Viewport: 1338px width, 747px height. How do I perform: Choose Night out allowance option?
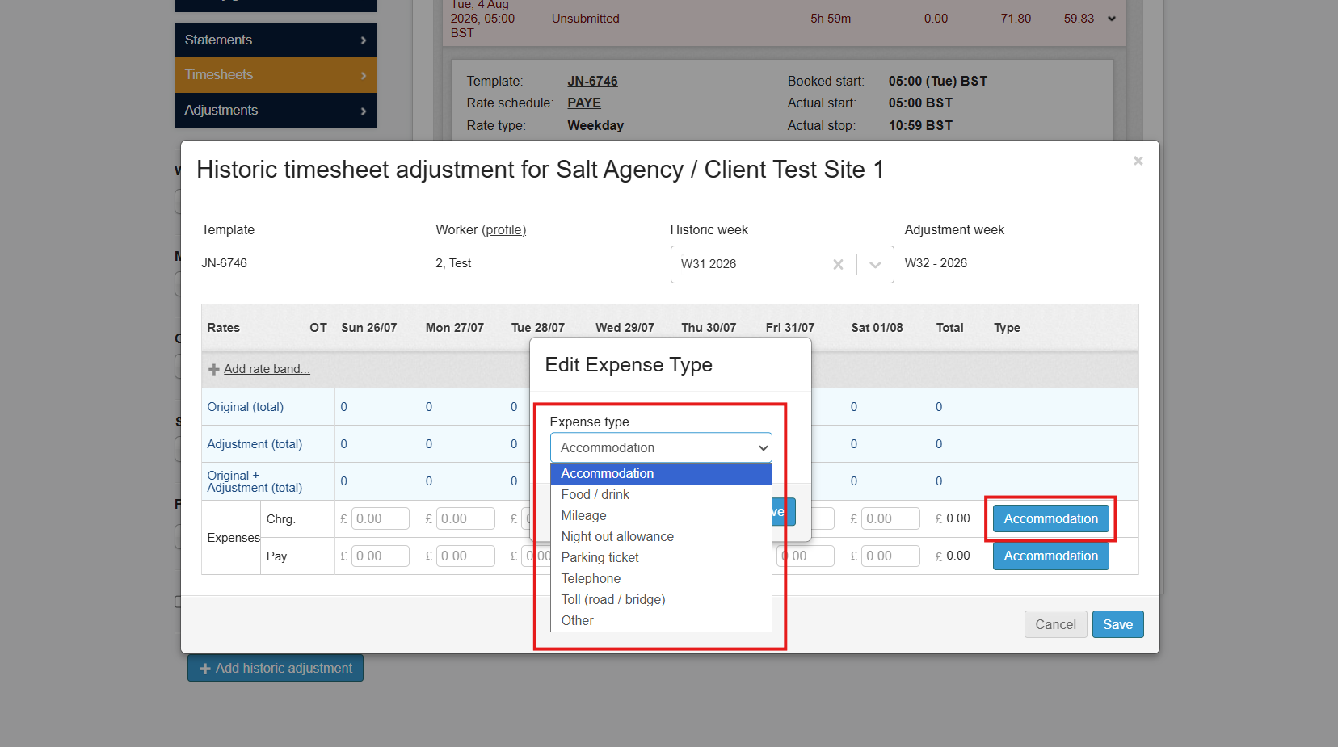pyautogui.click(x=661, y=536)
